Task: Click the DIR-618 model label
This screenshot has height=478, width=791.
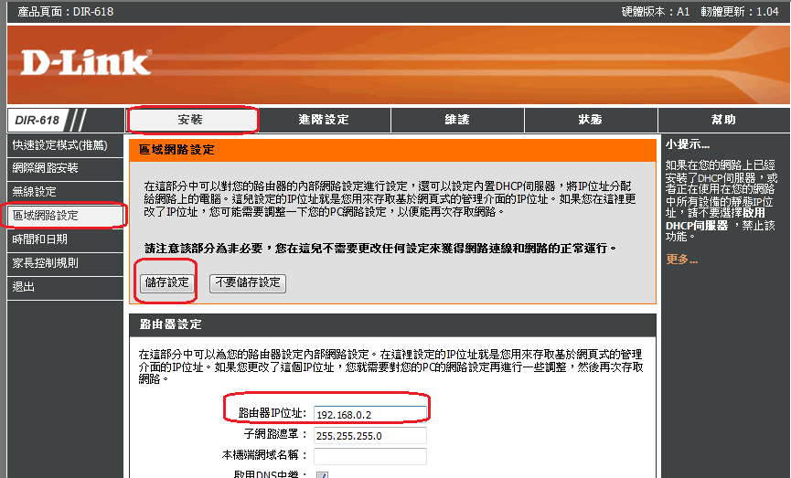Action: click(x=37, y=120)
